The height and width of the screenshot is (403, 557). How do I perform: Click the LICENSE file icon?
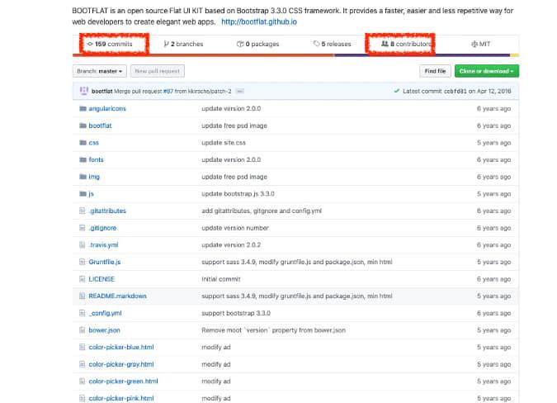tap(82, 279)
